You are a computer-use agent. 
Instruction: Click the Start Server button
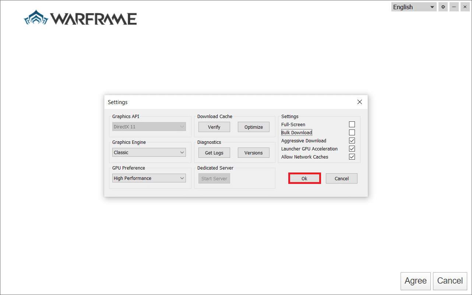[x=214, y=178]
